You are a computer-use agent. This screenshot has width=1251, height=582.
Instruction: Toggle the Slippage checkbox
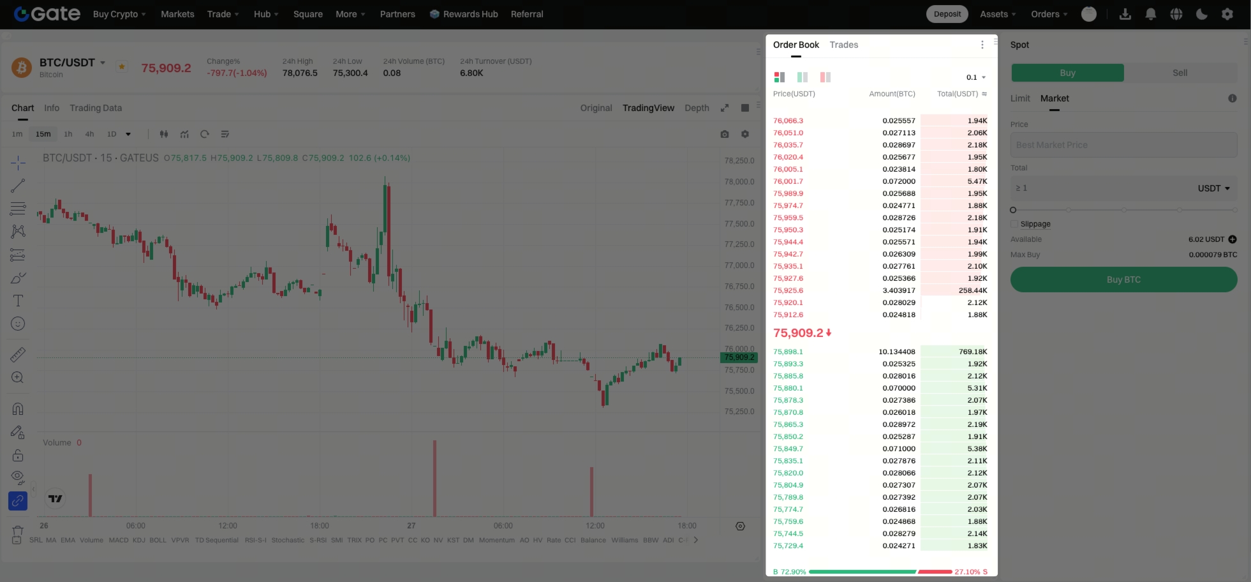(x=1014, y=224)
